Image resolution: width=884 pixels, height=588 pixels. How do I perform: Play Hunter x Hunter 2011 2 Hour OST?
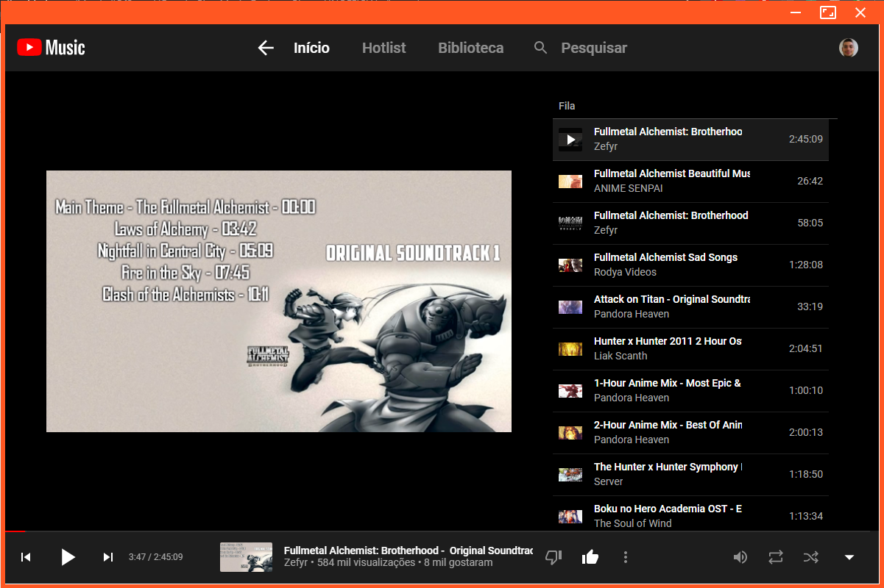(690, 349)
